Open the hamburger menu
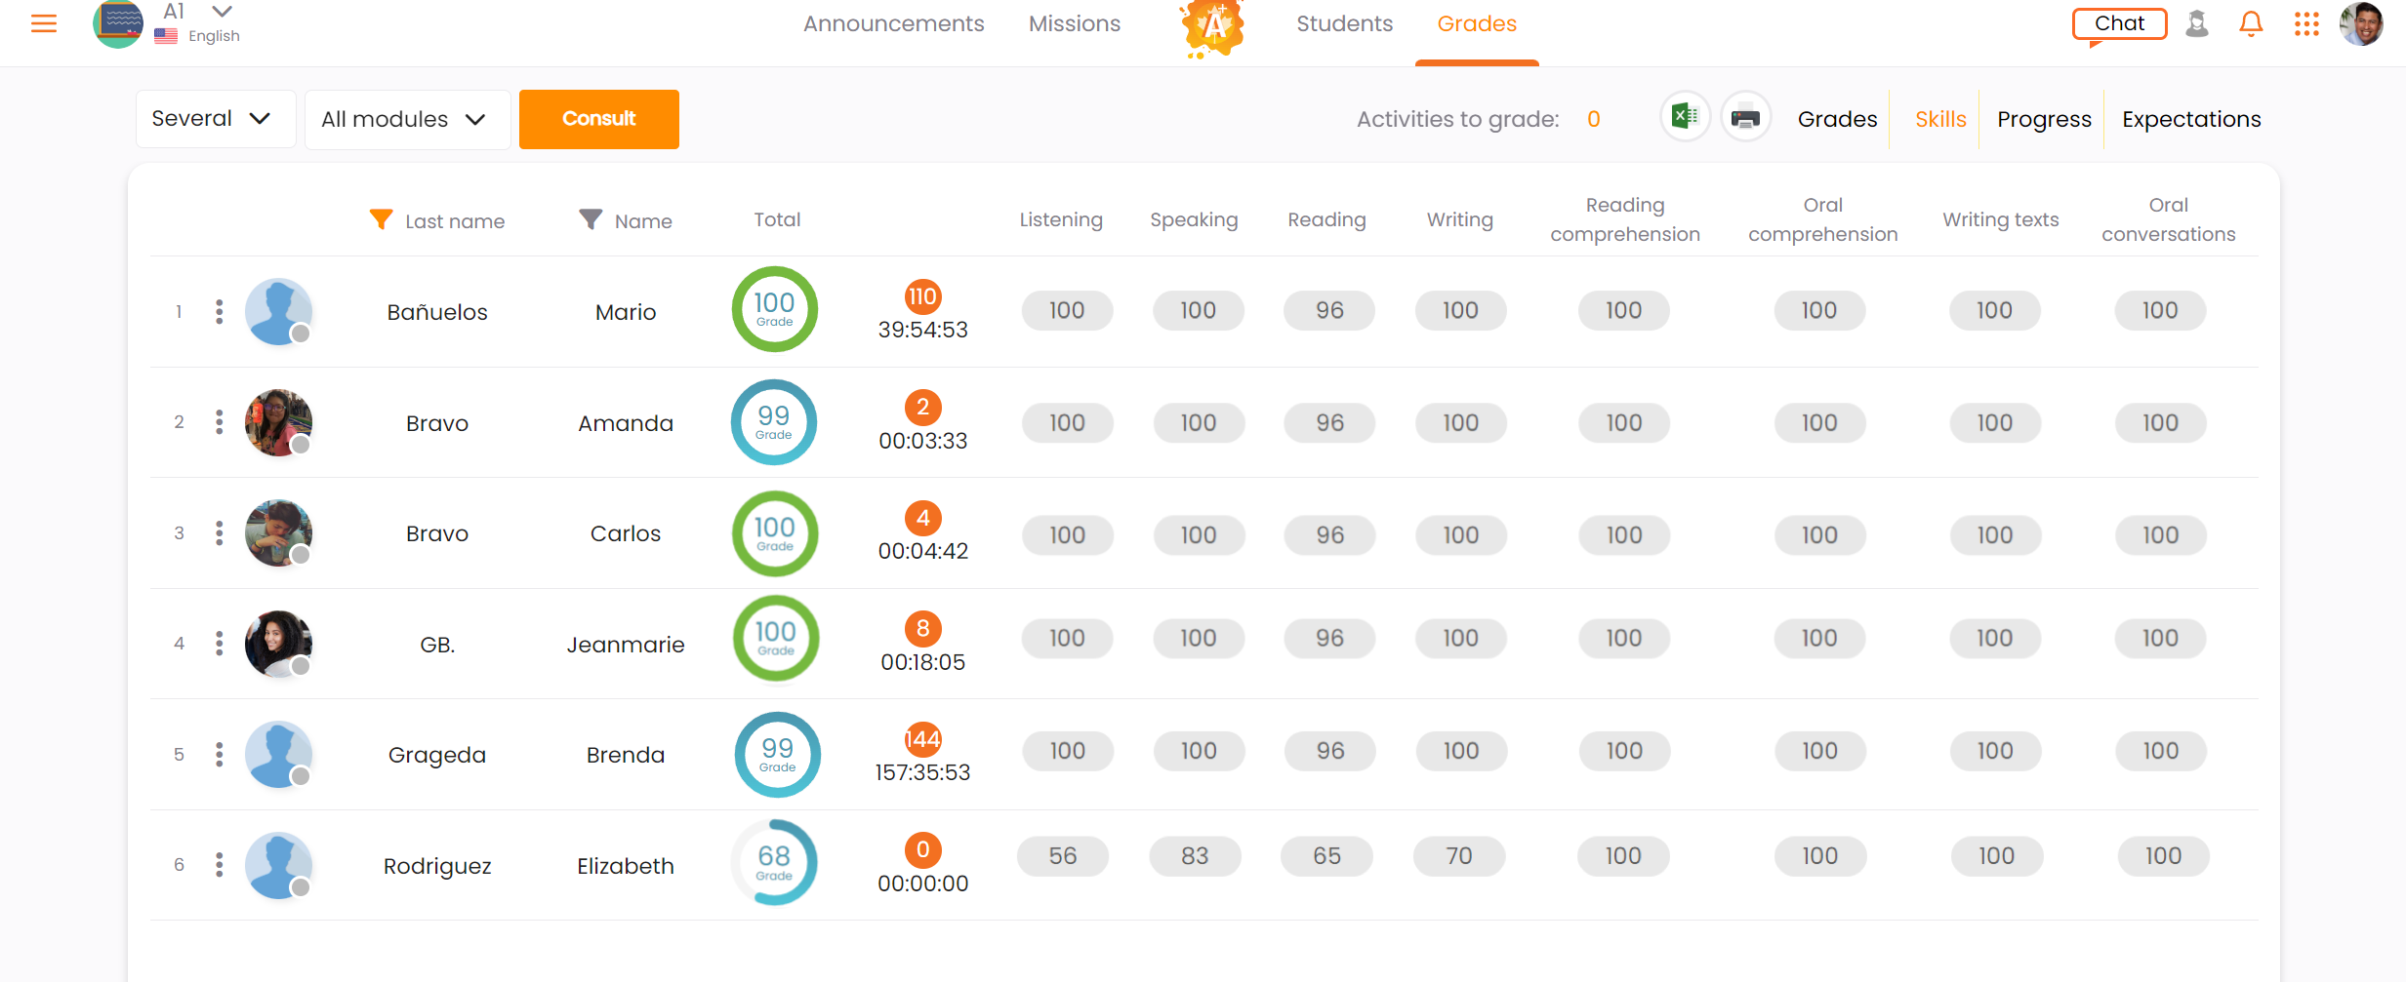The height and width of the screenshot is (982, 2406). tap(44, 23)
